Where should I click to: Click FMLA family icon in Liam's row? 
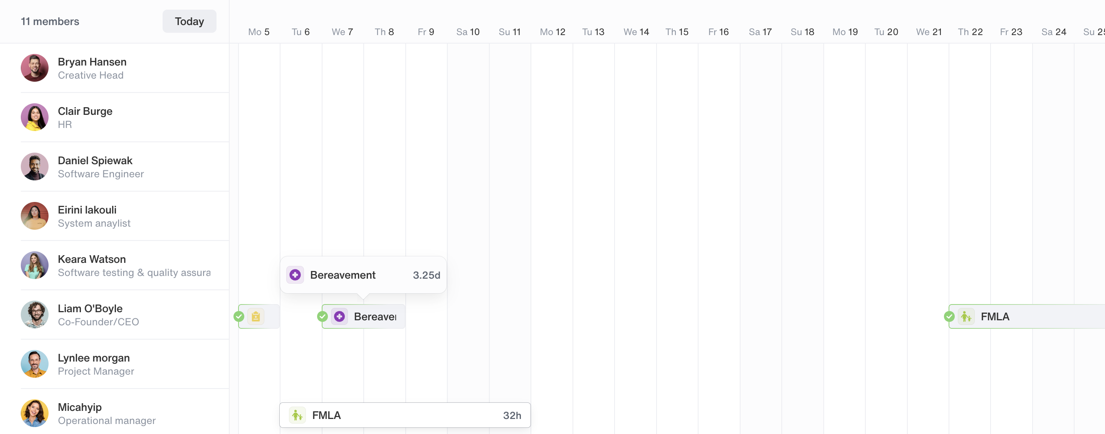coord(966,317)
